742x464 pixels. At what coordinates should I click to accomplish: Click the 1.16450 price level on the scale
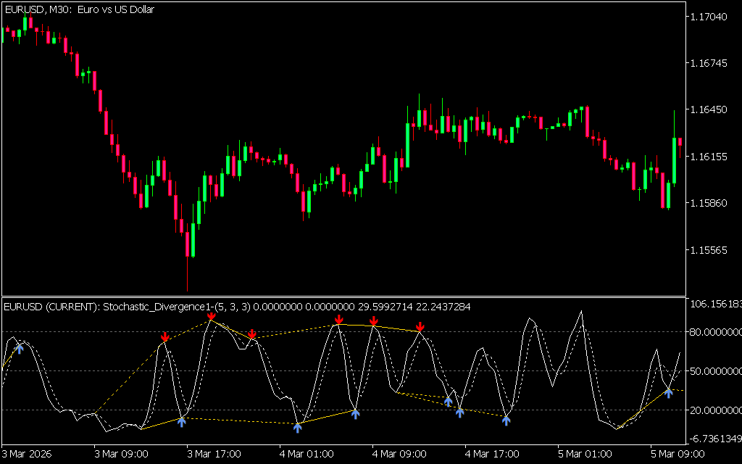point(709,110)
